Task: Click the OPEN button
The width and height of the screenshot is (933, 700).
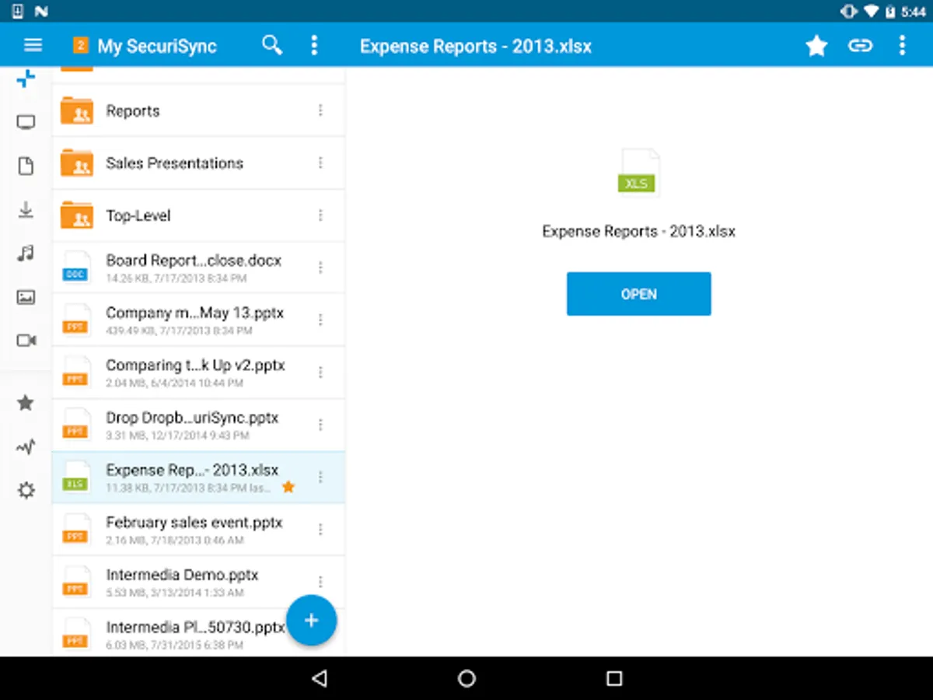Action: tap(639, 294)
